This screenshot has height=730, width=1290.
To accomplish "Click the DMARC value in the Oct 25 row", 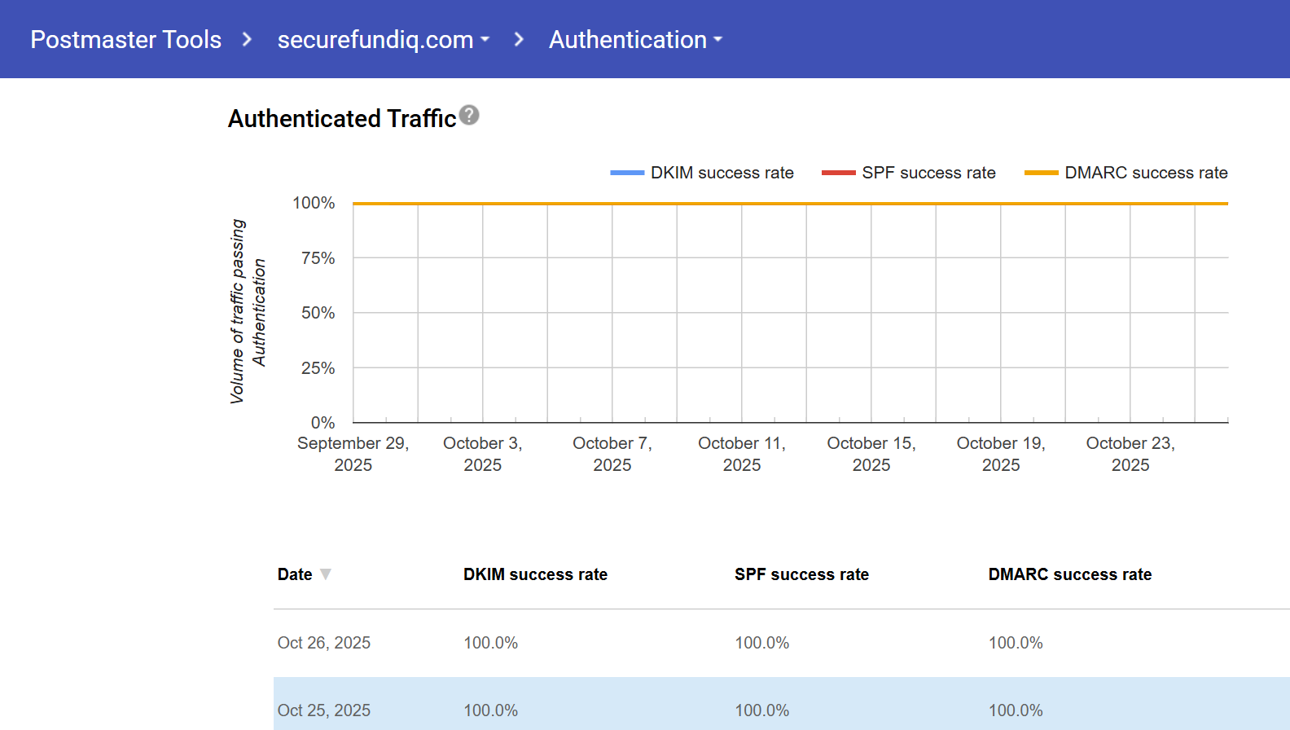I will point(1016,710).
